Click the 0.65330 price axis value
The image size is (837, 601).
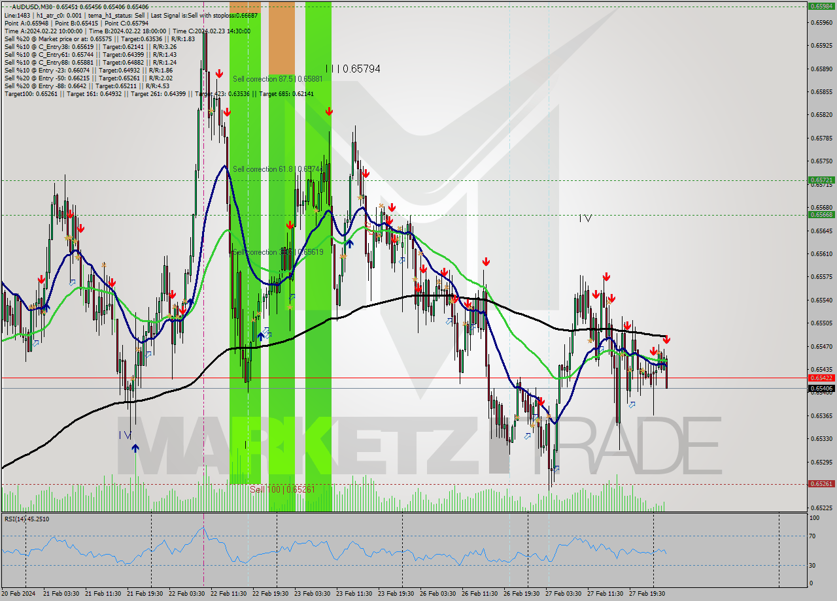pos(821,438)
